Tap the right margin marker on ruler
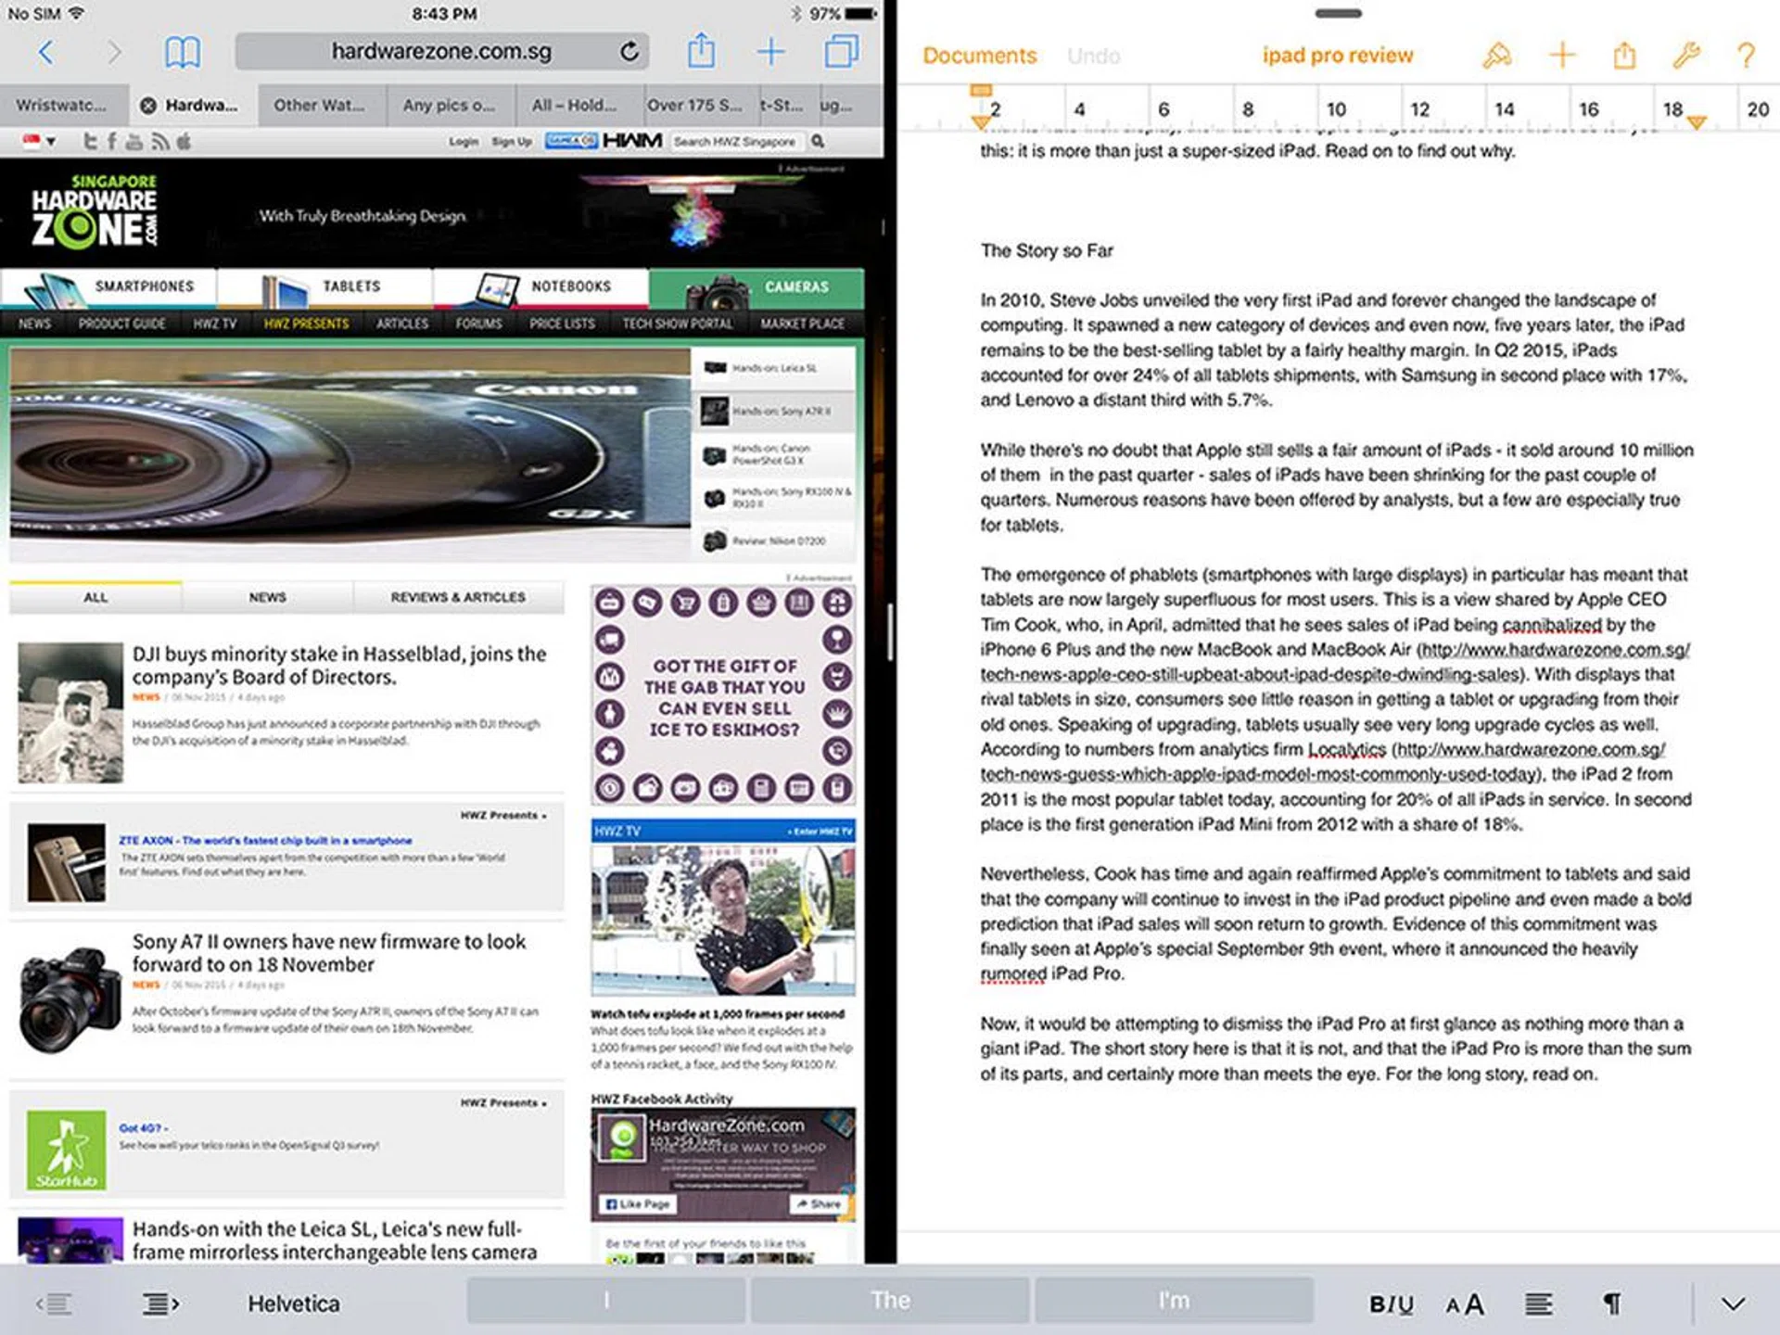 tap(1696, 121)
